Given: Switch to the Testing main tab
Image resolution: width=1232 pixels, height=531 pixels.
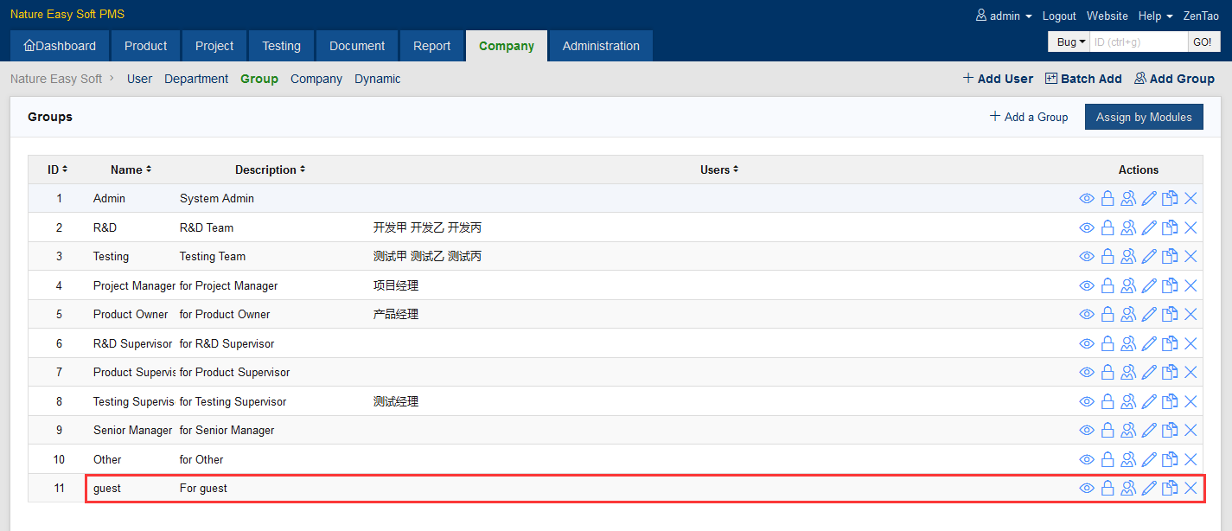Looking at the screenshot, I should click(x=281, y=46).
